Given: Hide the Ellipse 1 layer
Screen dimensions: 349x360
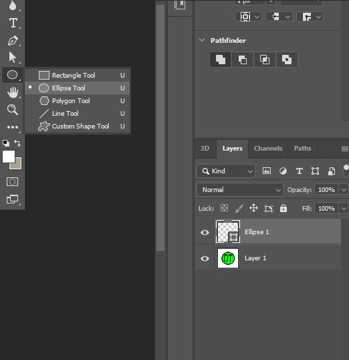Looking at the screenshot, I should click(205, 232).
